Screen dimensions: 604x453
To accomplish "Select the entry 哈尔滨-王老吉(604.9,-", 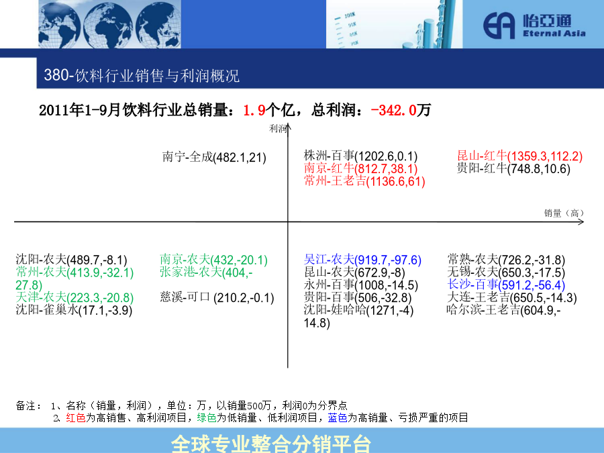I will 503,310.
